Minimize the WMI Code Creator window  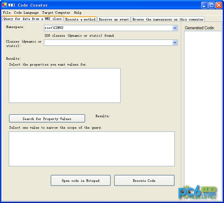pos(204,5)
